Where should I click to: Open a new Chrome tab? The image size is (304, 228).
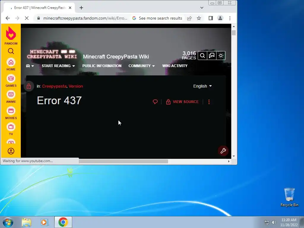(x=81, y=8)
